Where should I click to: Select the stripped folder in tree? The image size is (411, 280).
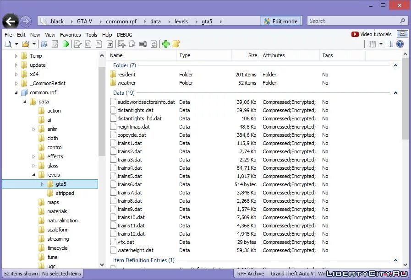coord(65,193)
